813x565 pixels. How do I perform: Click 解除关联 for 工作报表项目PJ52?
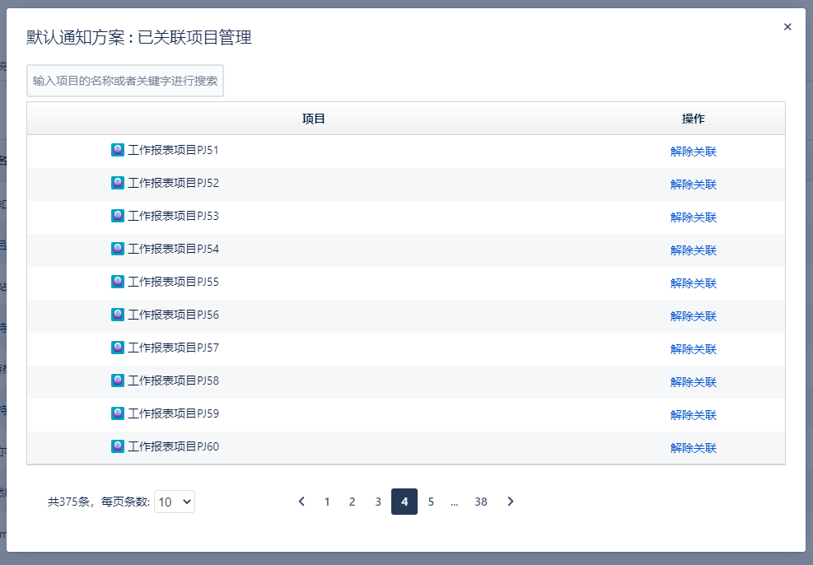693,184
